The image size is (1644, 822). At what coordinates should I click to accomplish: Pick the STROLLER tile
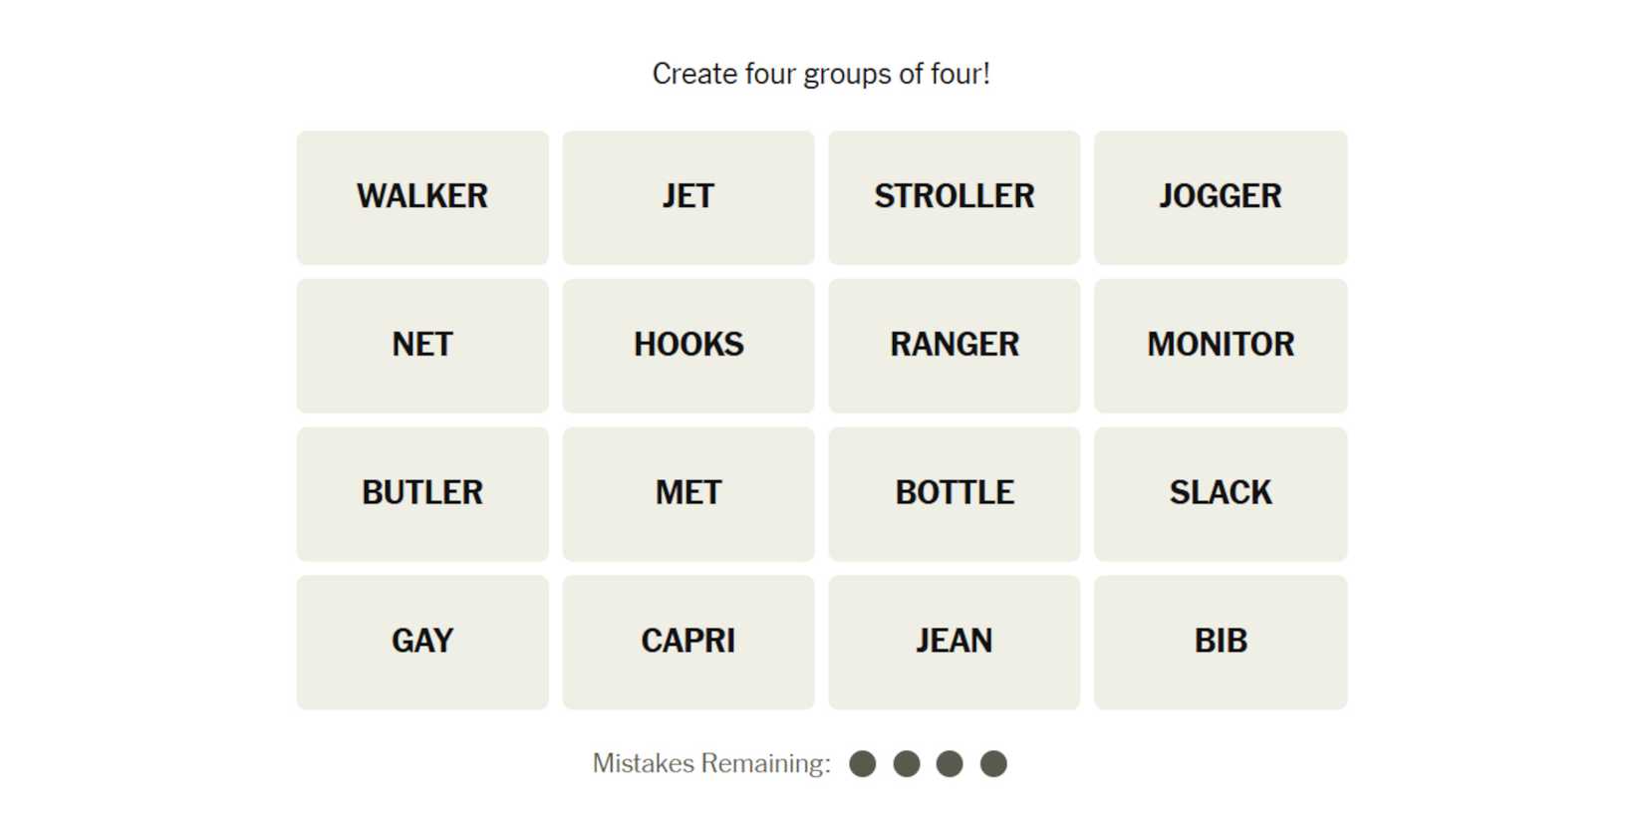tap(955, 197)
